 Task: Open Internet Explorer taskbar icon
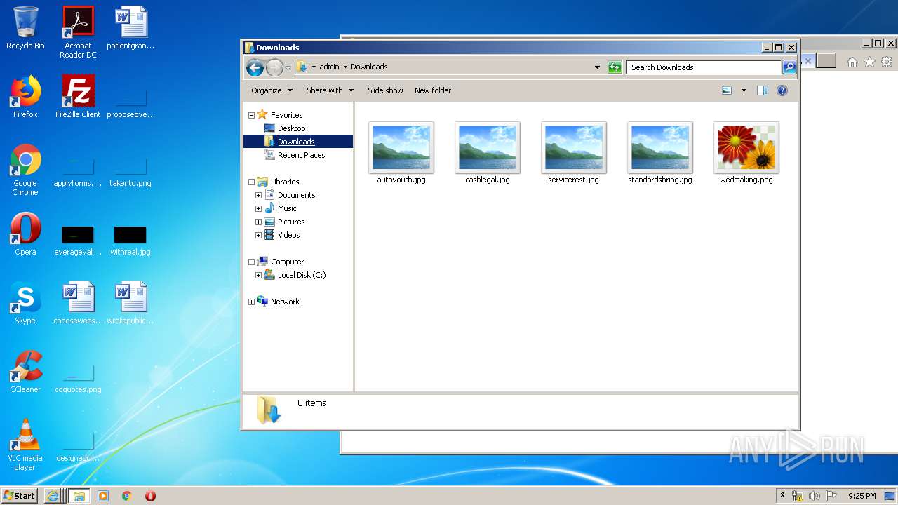53,496
